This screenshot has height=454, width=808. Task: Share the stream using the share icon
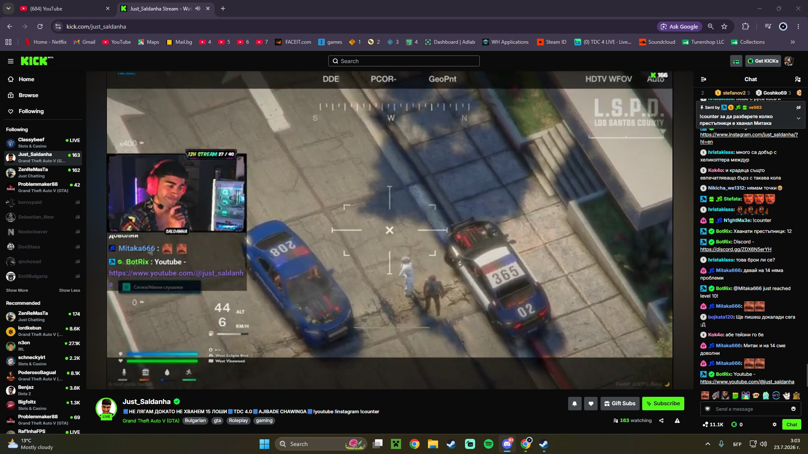coord(661,421)
